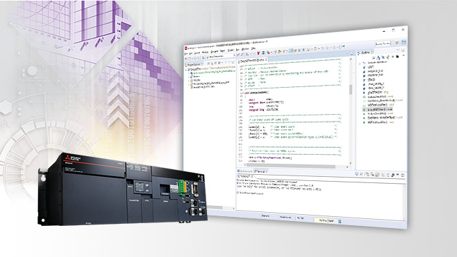The height and width of the screenshot is (257, 457).
Task: Click the Quick Access search field
Action: pyautogui.click(x=383, y=44)
